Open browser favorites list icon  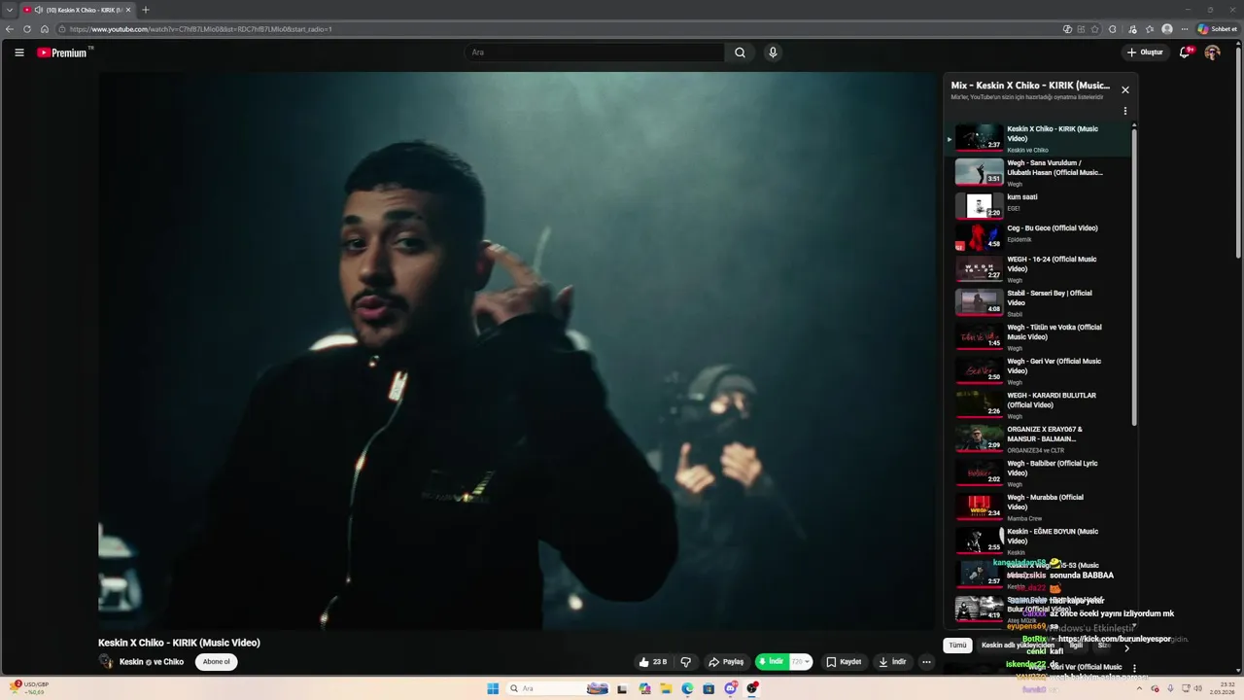1150,29
